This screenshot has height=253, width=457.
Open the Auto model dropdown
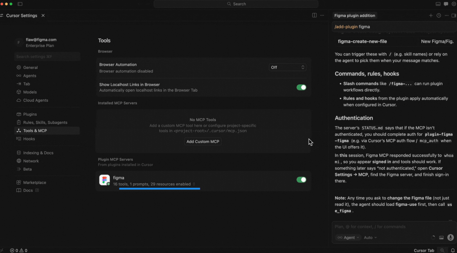click(370, 238)
